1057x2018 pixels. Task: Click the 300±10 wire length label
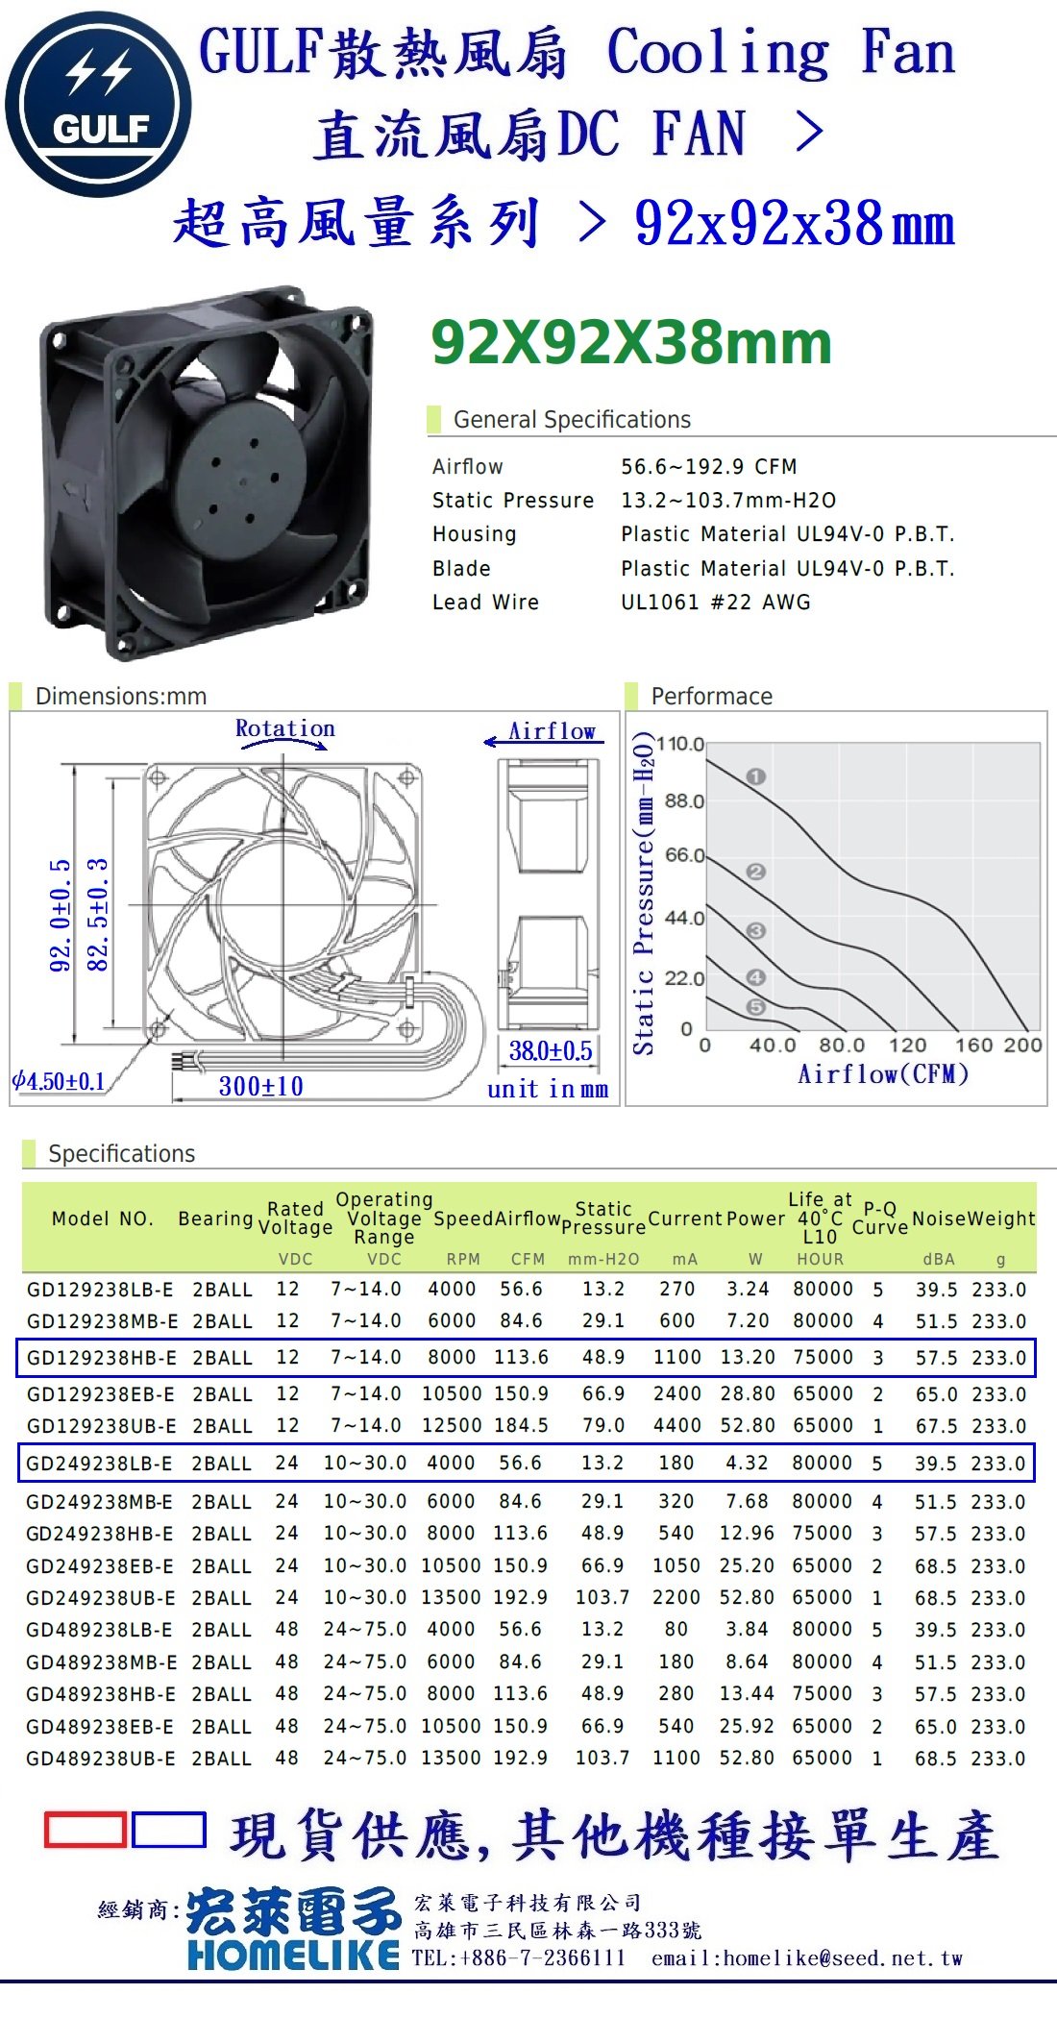pyautogui.click(x=261, y=1086)
